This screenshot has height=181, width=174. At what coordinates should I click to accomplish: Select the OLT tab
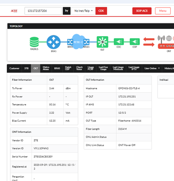point(36,68)
